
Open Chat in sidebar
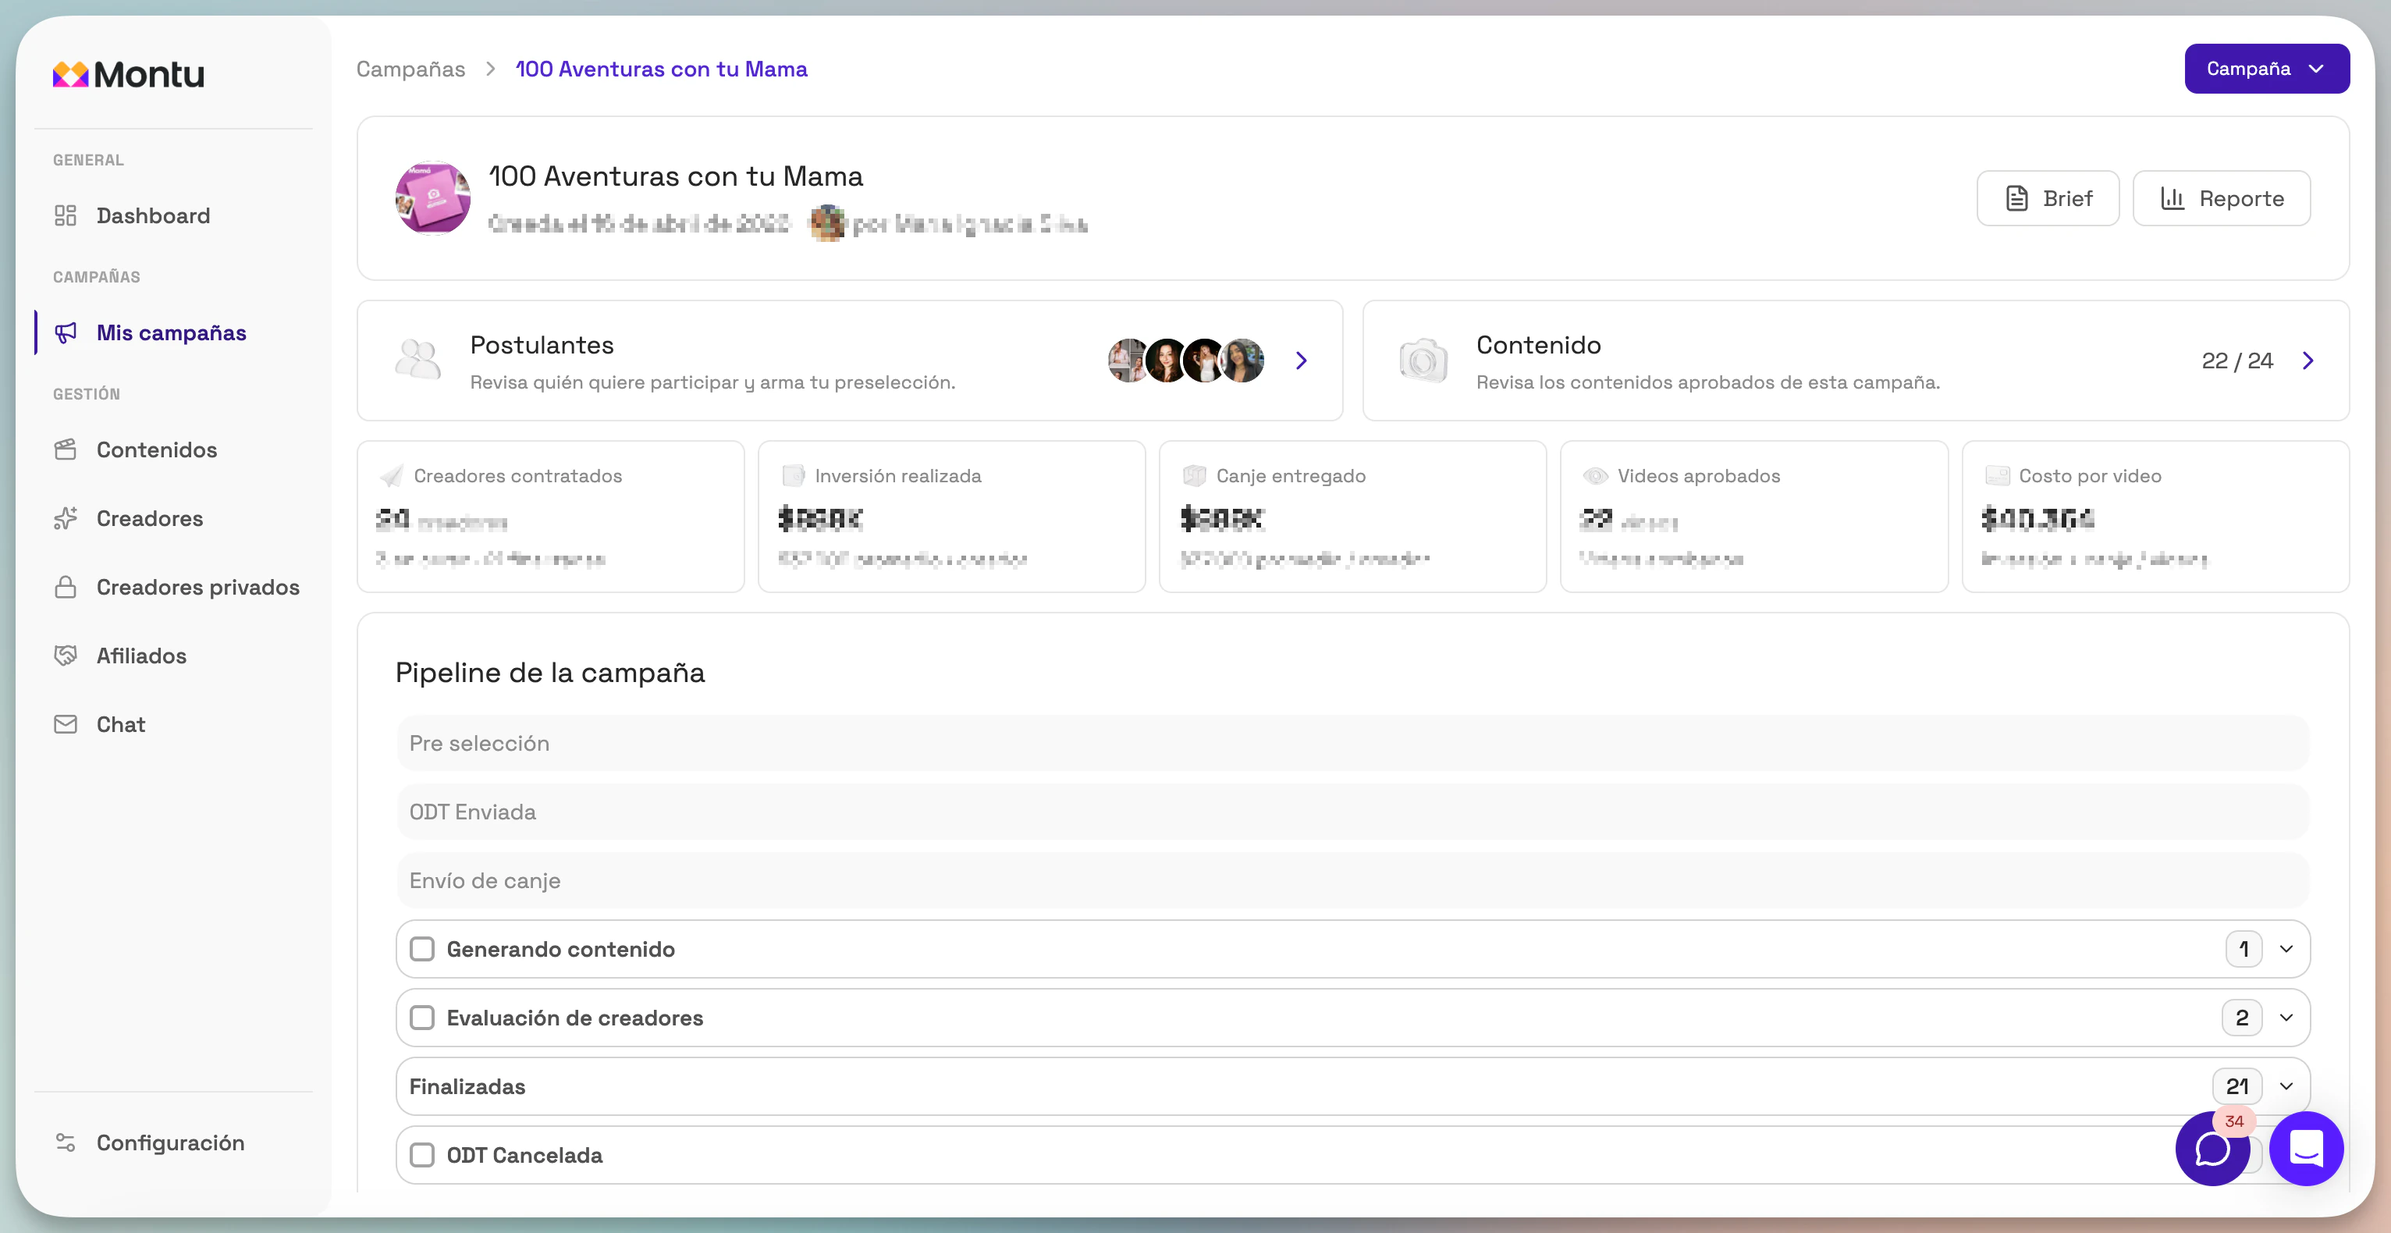coord(121,724)
